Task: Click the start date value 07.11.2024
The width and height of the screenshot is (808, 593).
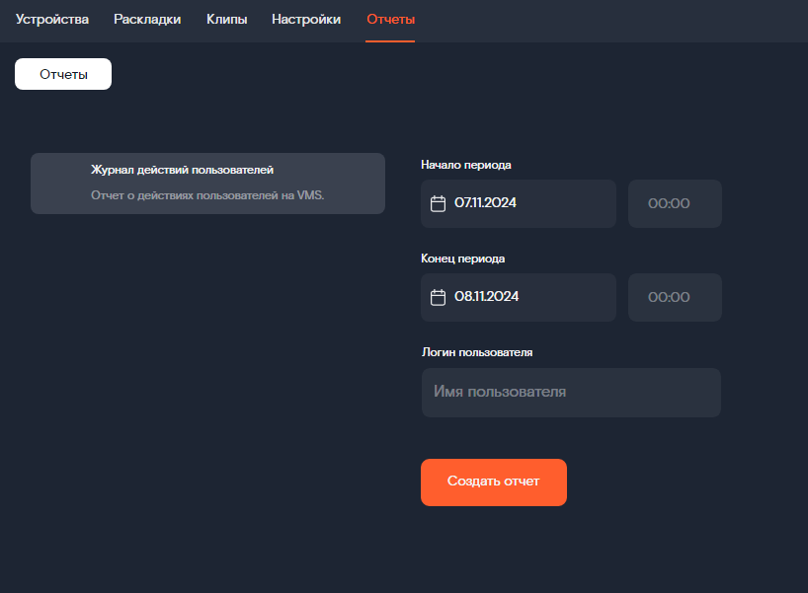Action: [485, 203]
